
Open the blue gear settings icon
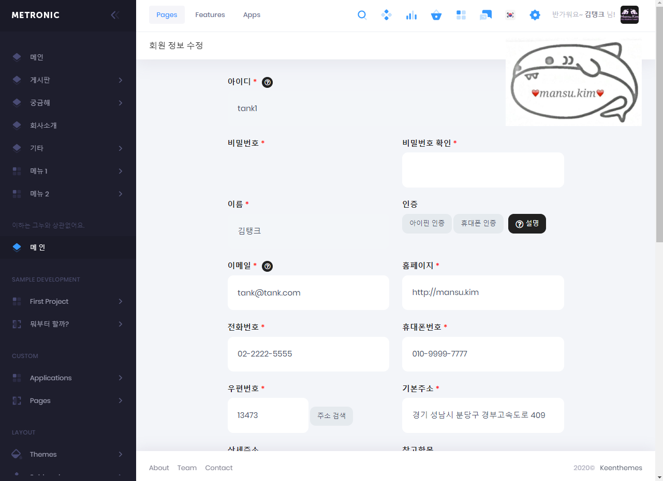pos(535,15)
